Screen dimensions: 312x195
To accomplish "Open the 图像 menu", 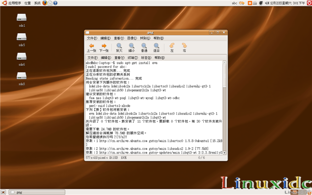I will (132, 38).
